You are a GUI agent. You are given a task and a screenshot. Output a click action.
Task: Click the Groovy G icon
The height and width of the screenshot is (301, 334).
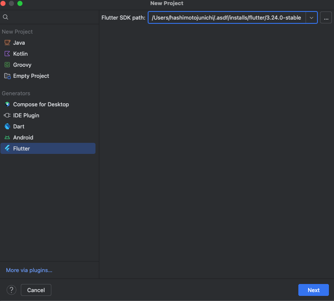click(7, 65)
